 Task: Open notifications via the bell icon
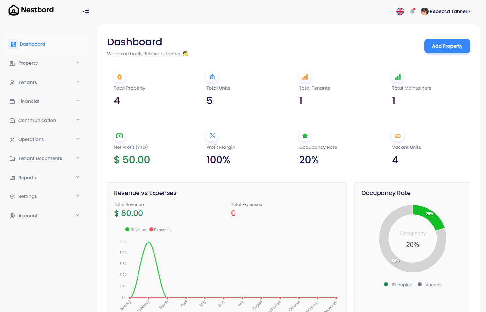[x=412, y=11]
